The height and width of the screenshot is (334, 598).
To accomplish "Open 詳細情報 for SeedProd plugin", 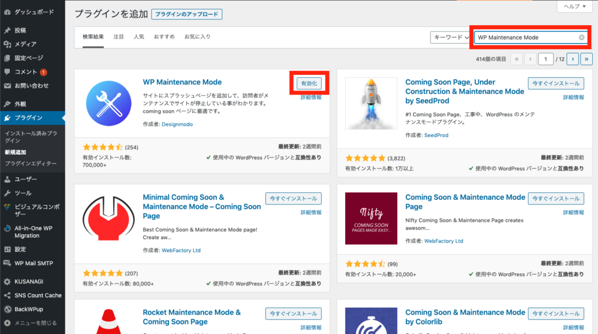I will [x=573, y=98].
